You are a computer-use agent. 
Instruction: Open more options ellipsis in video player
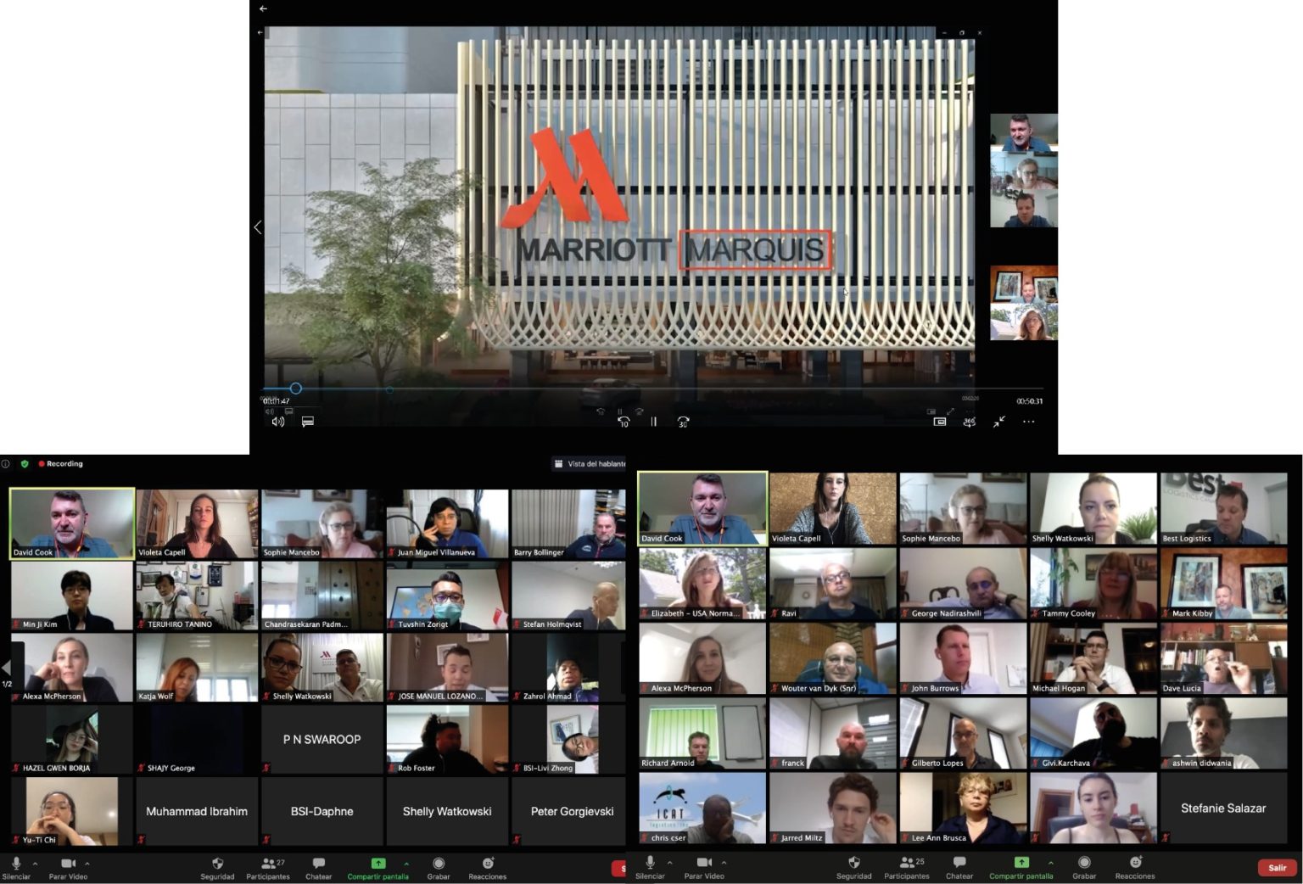(1028, 422)
